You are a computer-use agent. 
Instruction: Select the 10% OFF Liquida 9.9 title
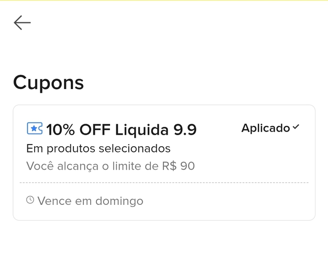[121, 129]
